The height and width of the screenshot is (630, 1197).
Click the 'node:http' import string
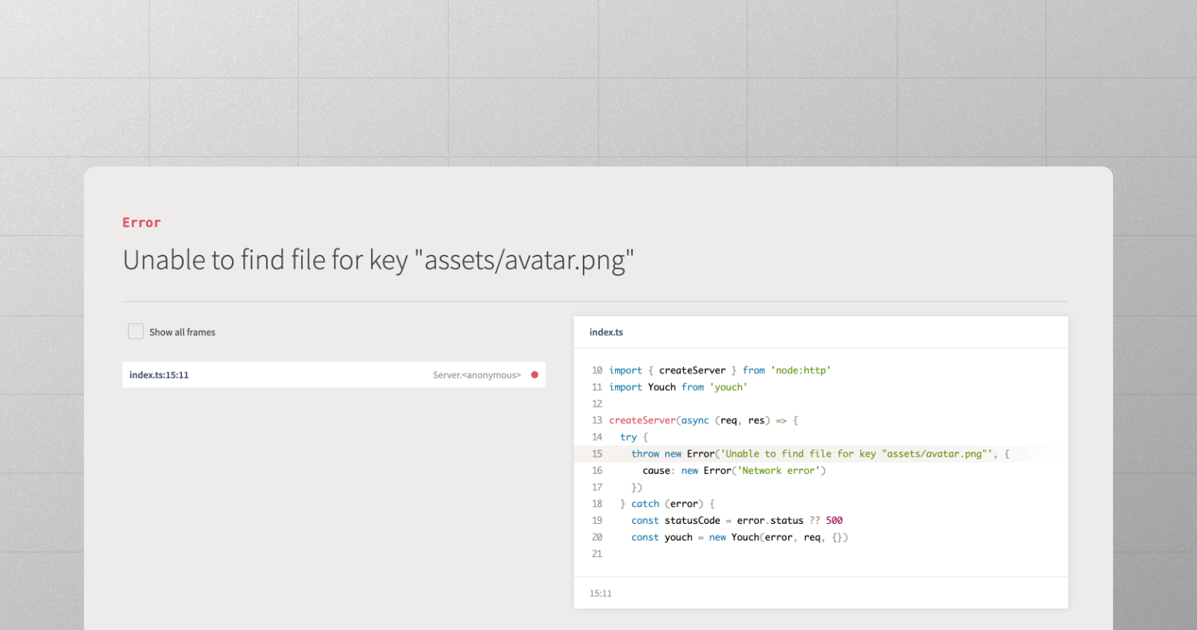point(801,370)
